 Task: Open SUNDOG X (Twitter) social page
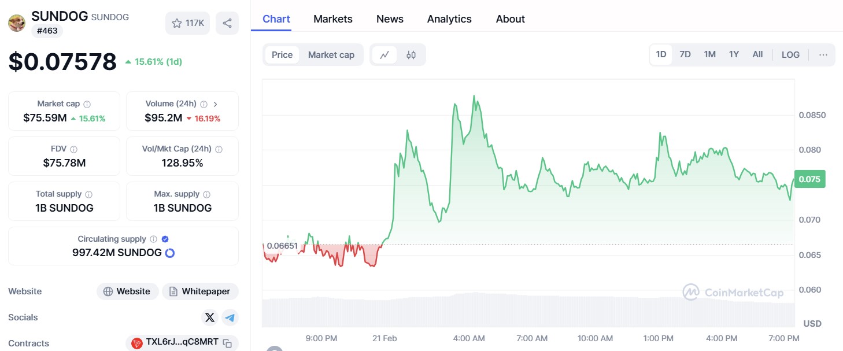(210, 317)
